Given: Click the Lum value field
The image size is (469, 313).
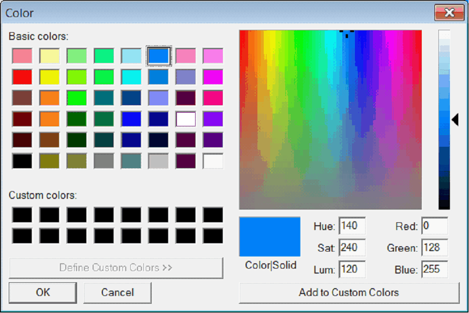Looking at the screenshot, I should (352, 269).
